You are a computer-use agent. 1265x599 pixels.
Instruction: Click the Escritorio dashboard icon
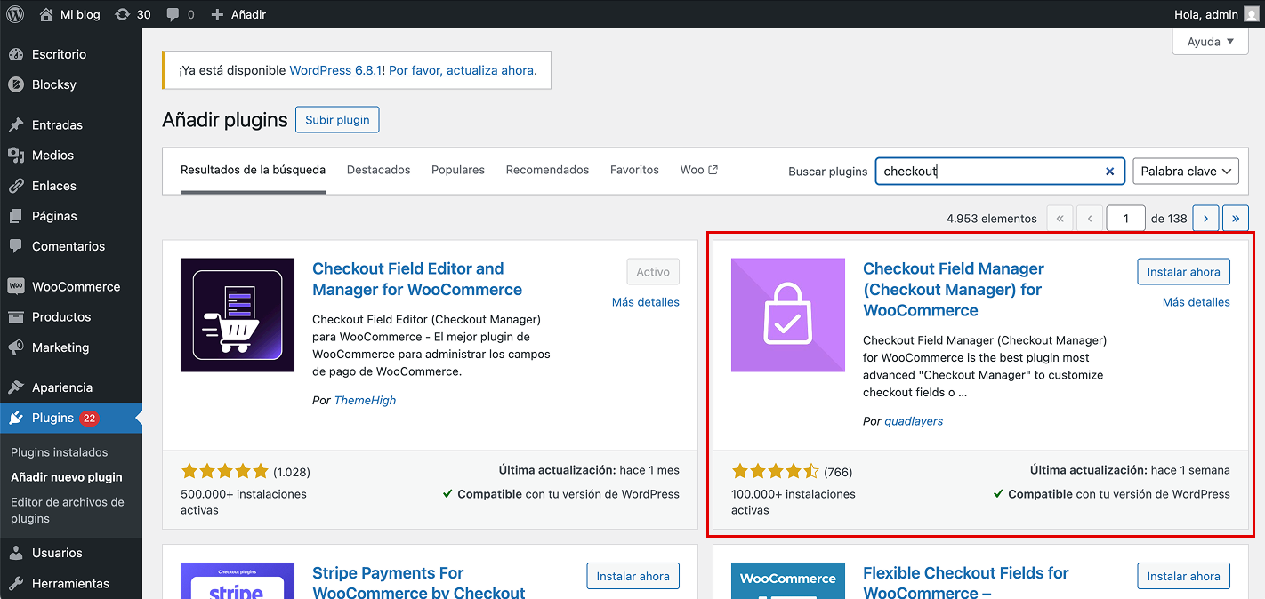point(16,54)
